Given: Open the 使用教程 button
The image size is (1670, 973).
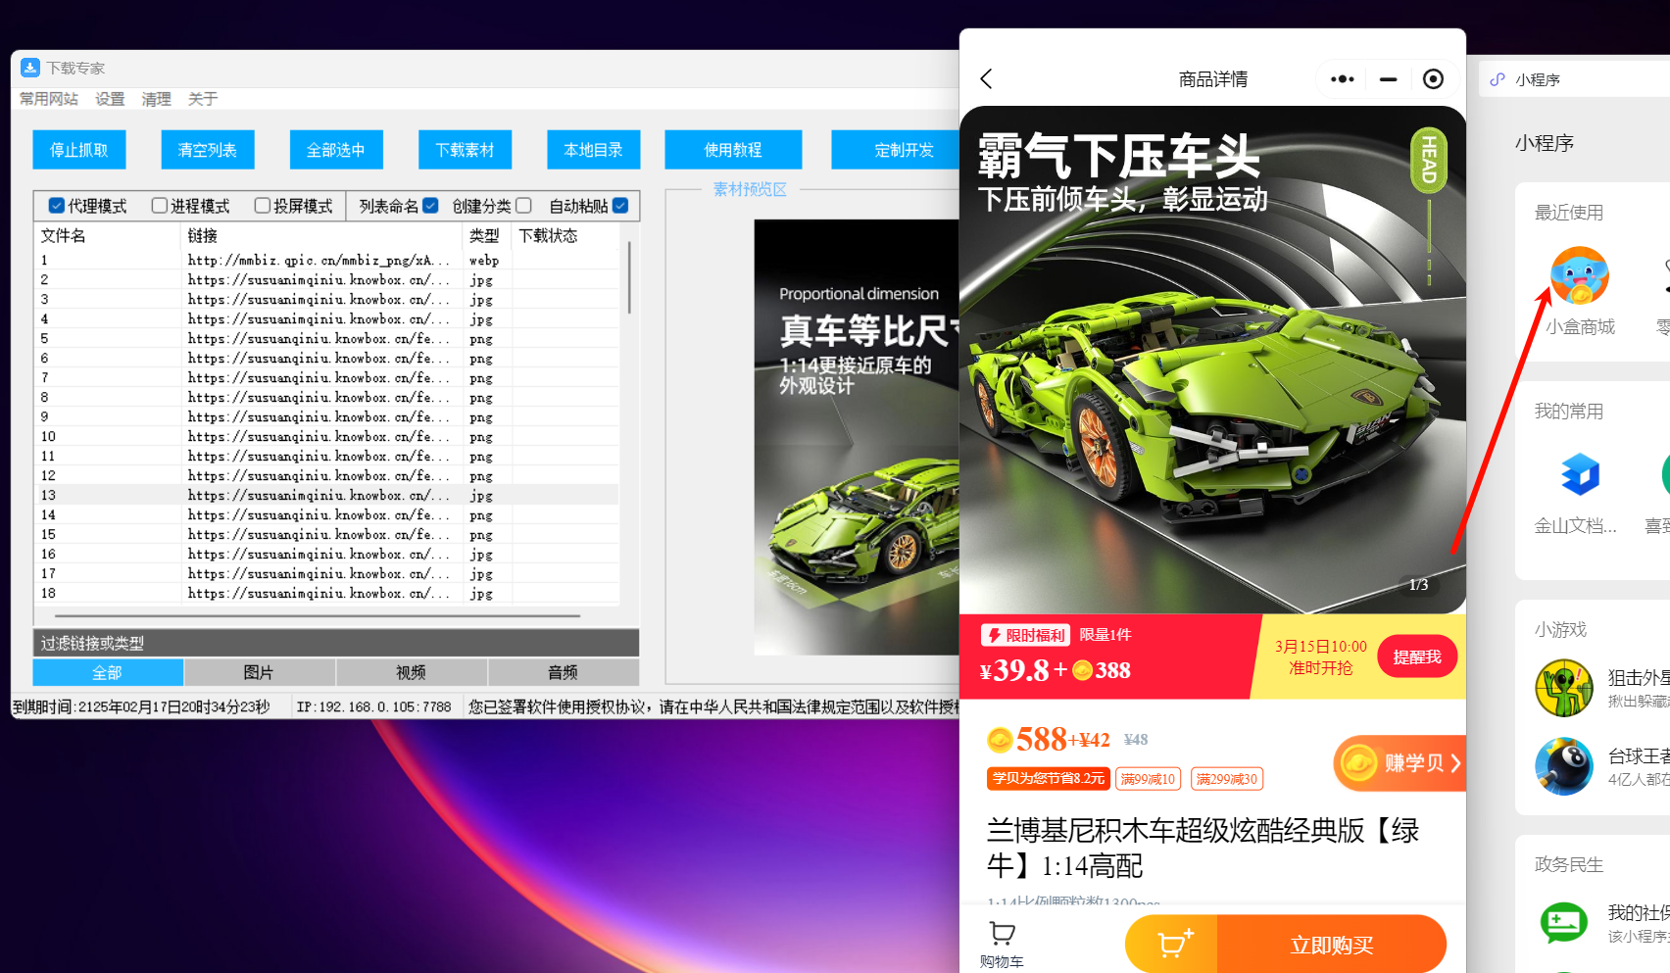Looking at the screenshot, I should click(733, 150).
